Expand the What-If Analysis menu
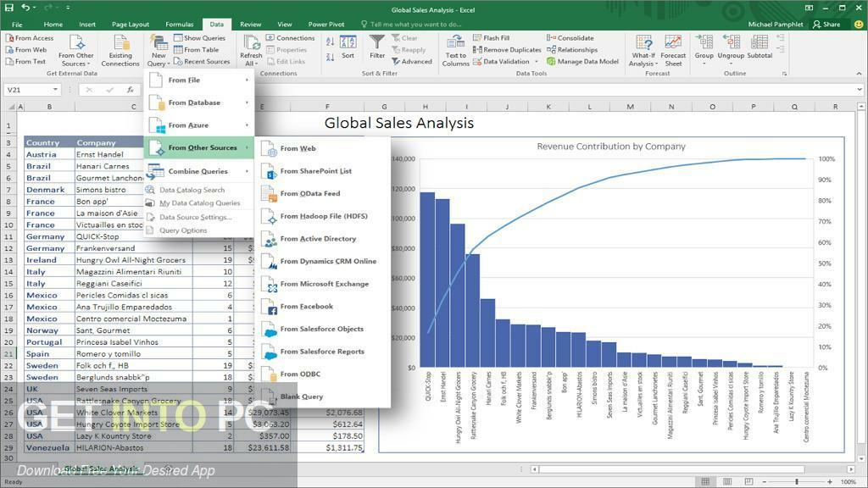The height and width of the screenshot is (488, 868). tap(643, 50)
